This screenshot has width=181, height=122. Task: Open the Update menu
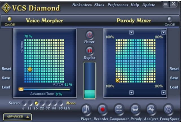coord(149,5)
